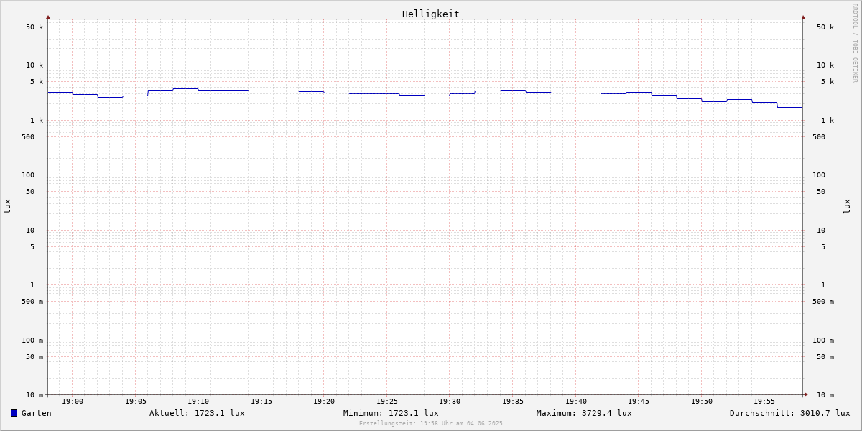862x431 pixels.
Task: Click the left axis 1 k label
Action: point(37,121)
